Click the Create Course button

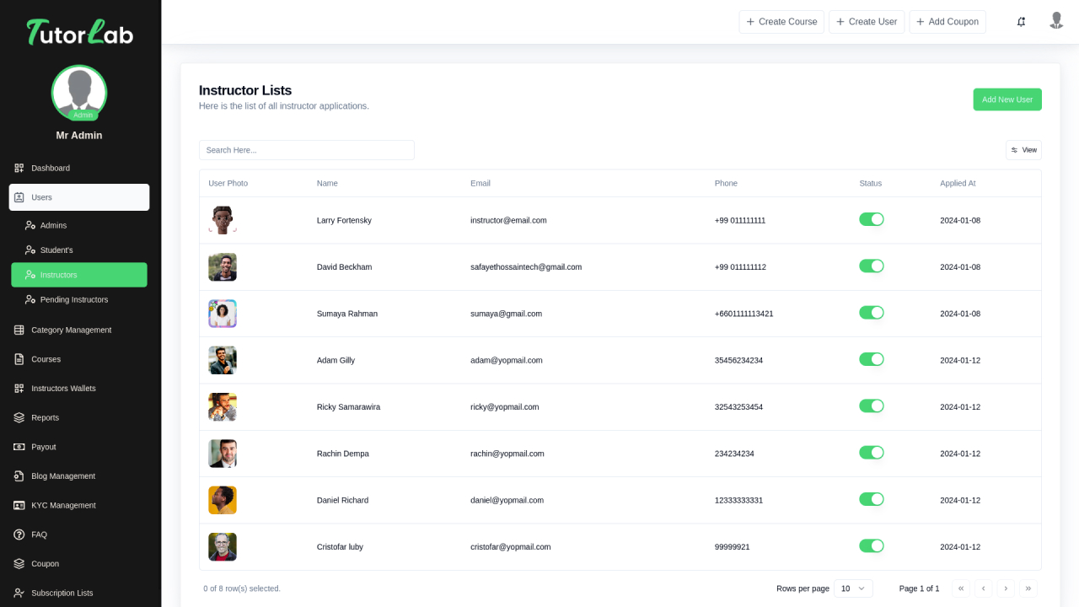click(x=781, y=22)
